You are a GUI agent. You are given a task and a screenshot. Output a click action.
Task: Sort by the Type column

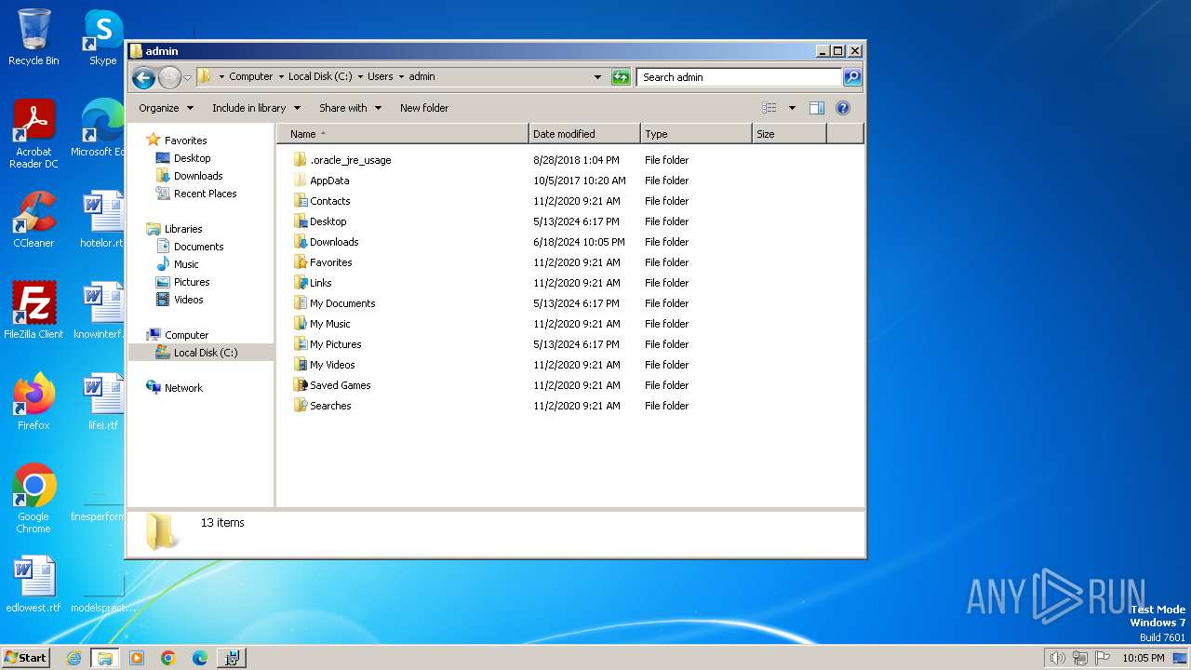pyautogui.click(x=696, y=134)
